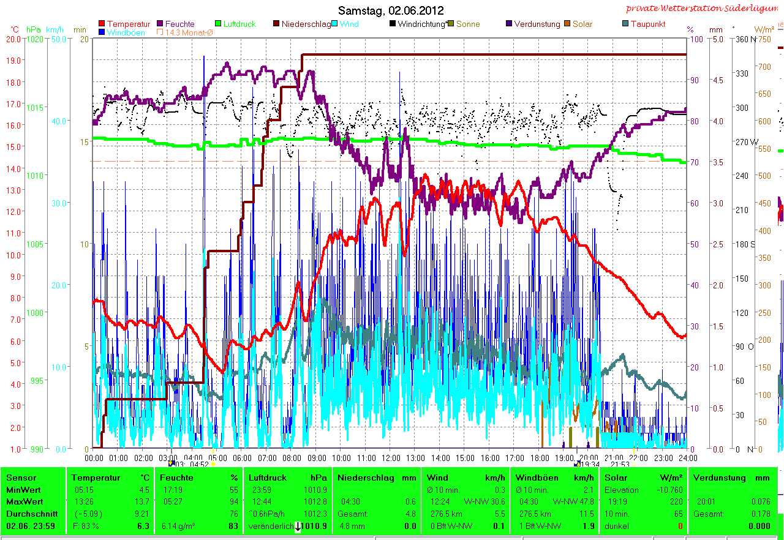Click the purple Feuchte legend square
This screenshot has width=784, height=540.
pos(160,24)
